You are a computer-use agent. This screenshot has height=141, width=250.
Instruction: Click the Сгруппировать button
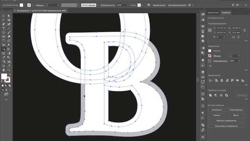[x=236, y=110]
